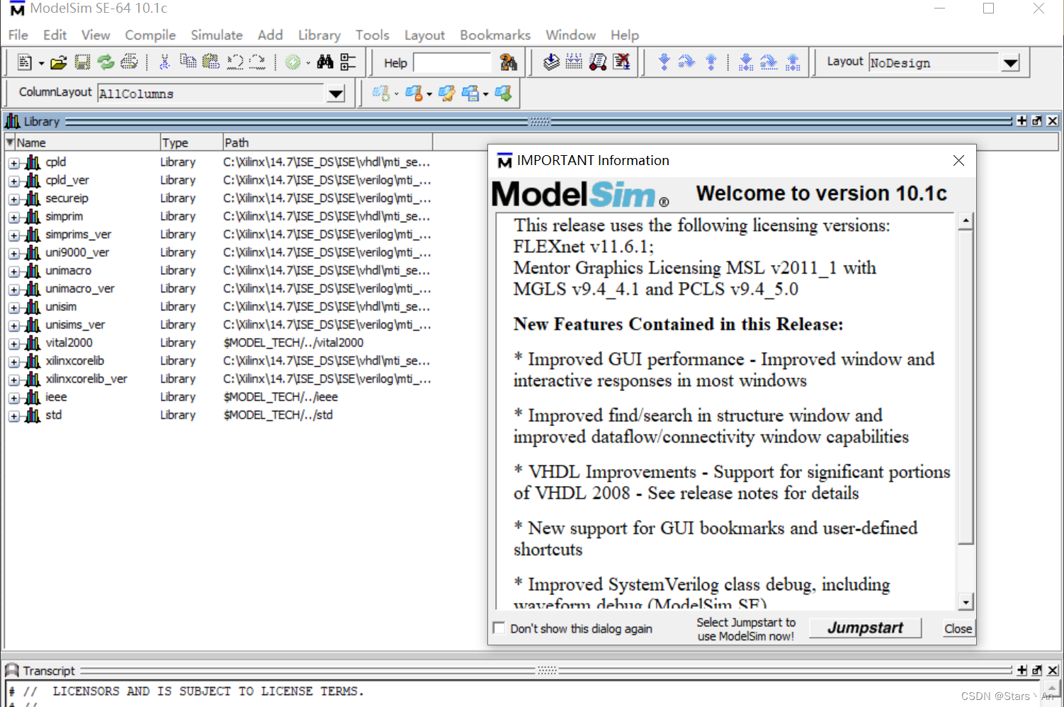Image resolution: width=1064 pixels, height=707 pixels.
Task: Open the Bookmarks menu
Action: 494,35
